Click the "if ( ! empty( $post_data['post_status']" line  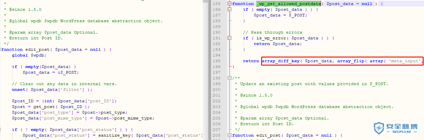click(73, 130)
